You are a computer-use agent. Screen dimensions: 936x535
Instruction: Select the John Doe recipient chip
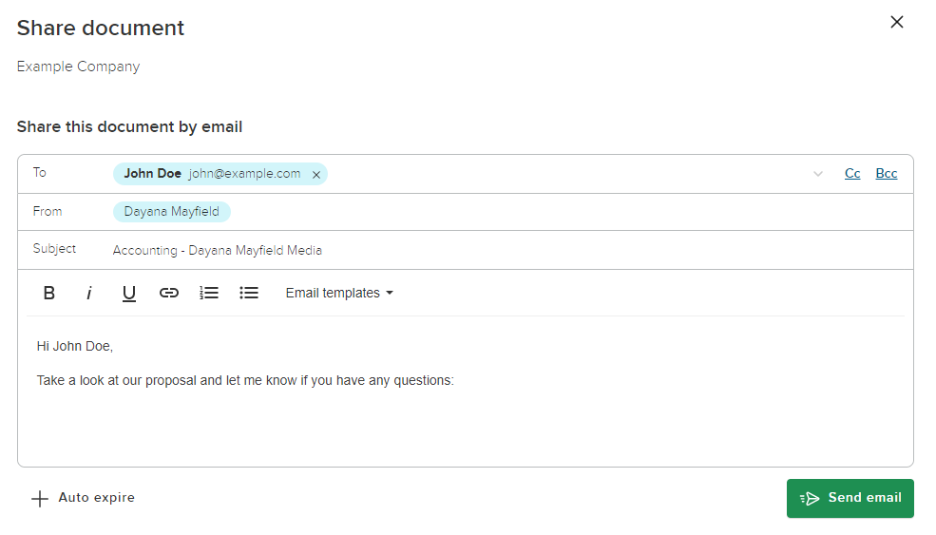tap(211, 174)
